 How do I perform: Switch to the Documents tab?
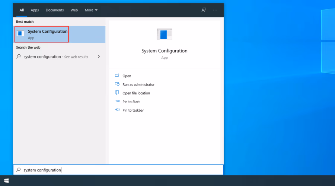click(55, 10)
